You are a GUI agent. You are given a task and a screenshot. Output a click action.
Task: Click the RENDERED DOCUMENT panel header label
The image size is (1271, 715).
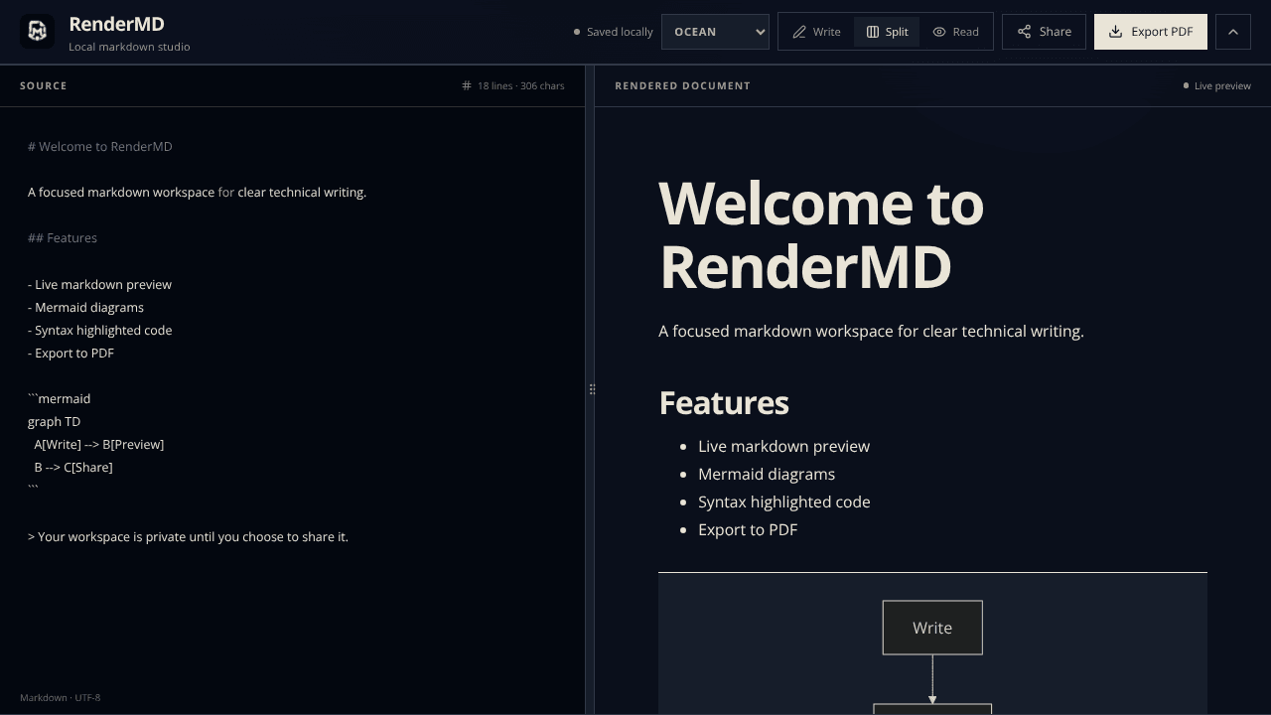[682, 85]
